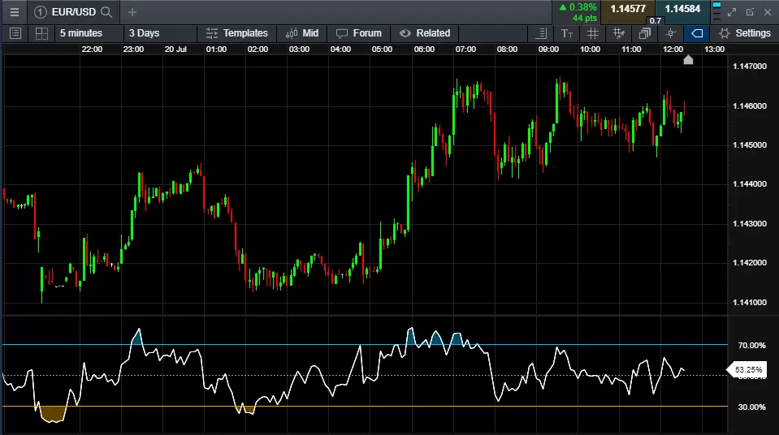The width and height of the screenshot is (779, 435).
Task: Add a new chart tab with plus
Action: (x=132, y=12)
